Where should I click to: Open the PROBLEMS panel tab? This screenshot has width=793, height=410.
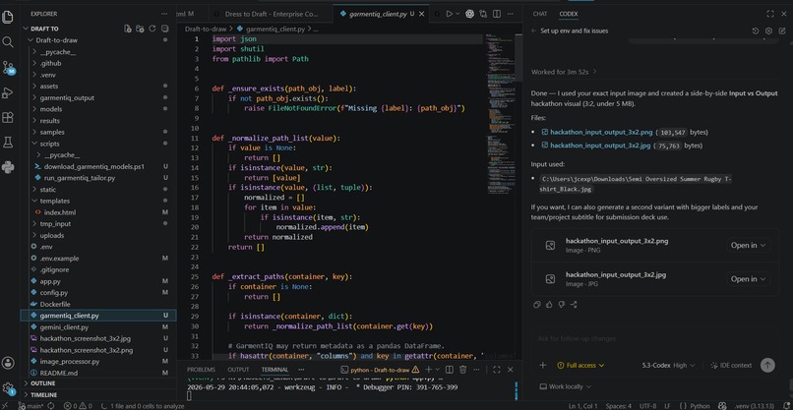[x=201, y=370]
